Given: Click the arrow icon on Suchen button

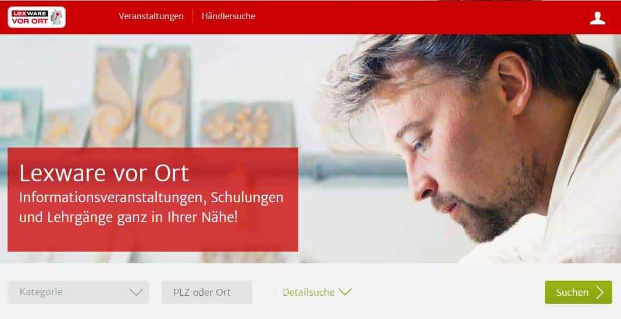Looking at the screenshot, I should coord(600,292).
